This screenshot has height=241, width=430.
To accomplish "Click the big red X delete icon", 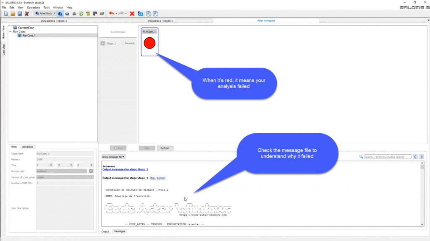I will click(132, 13).
